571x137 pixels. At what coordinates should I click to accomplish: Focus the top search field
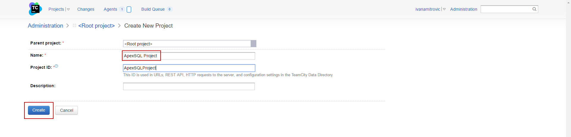(x=506, y=9)
